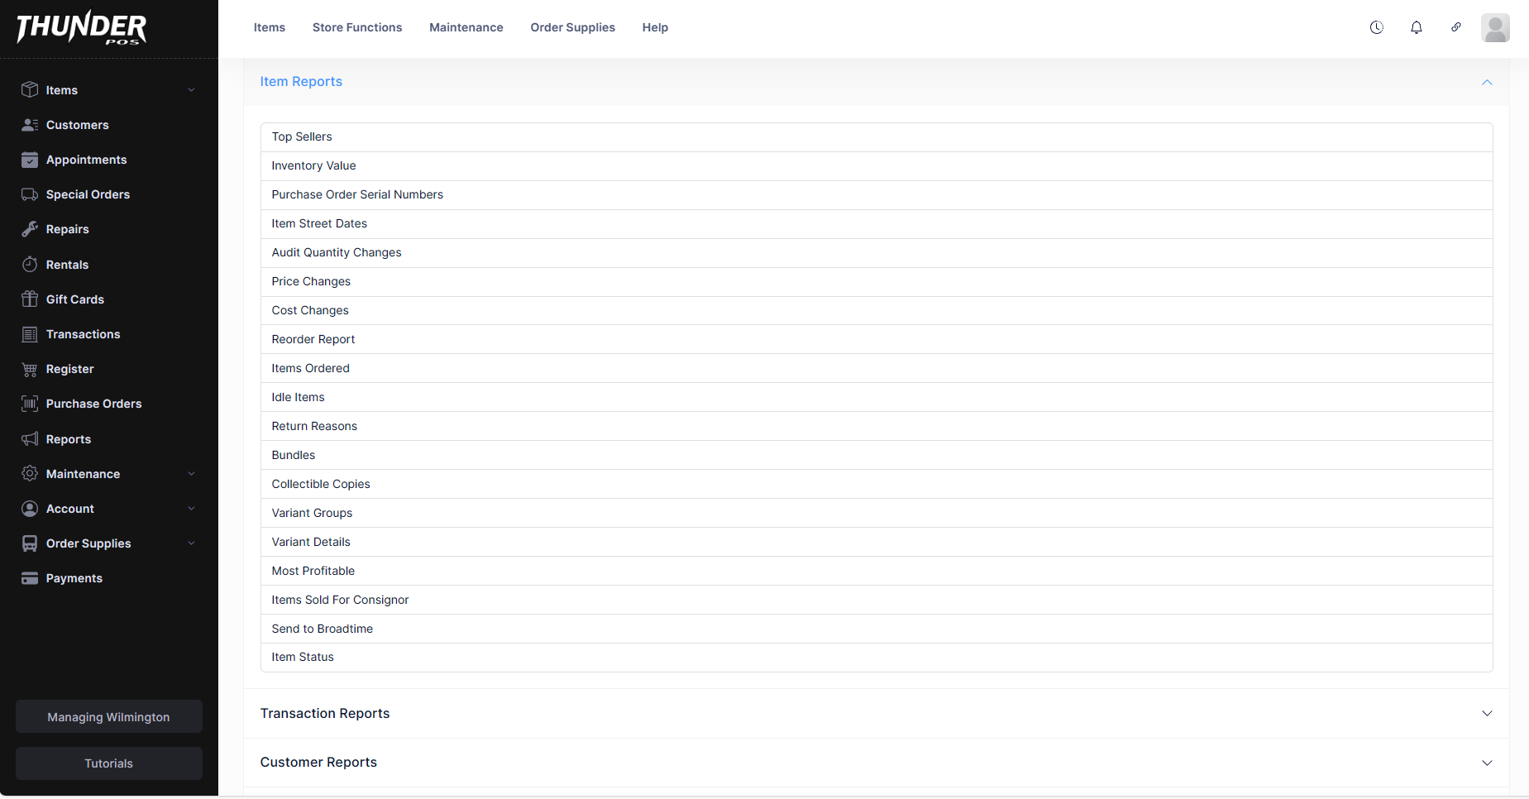Image resolution: width=1529 pixels, height=799 pixels.
Task: Expand the Order Supplies sidebar submenu
Action: pyautogui.click(x=191, y=543)
